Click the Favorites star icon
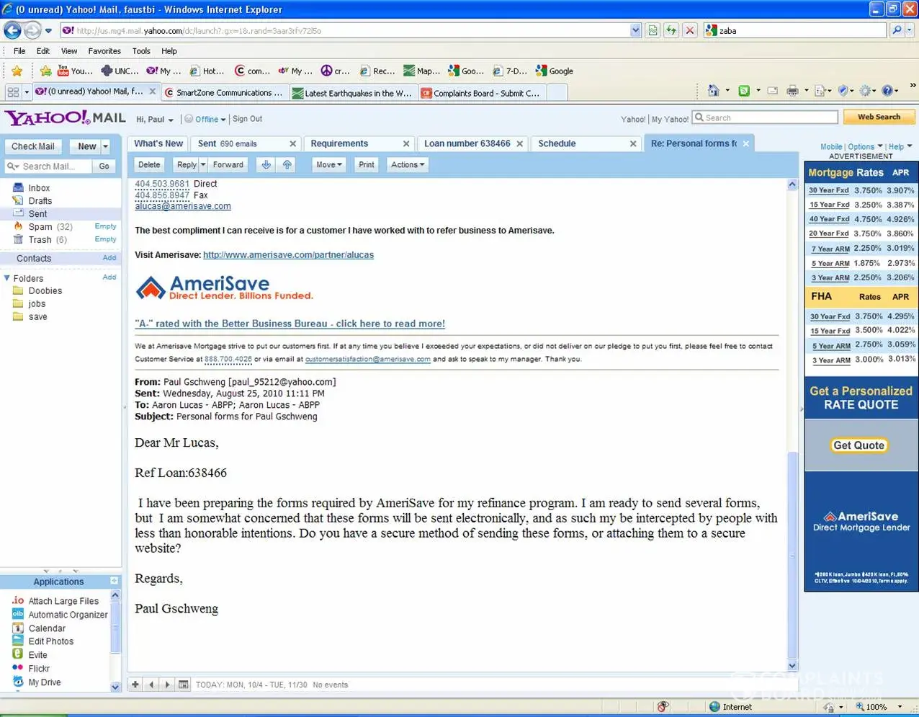The height and width of the screenshot is (717, 919). coord(17,71)
